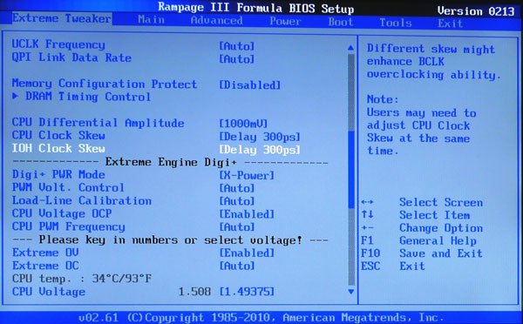Viewport: 523px width, 324px height.
Task: Select CPU Differential Amplitude setting
Action: (98, 123)
